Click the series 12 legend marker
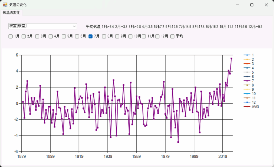Viewport: 274px width, 167px height. pyautogui.click(x=246, y=102)
